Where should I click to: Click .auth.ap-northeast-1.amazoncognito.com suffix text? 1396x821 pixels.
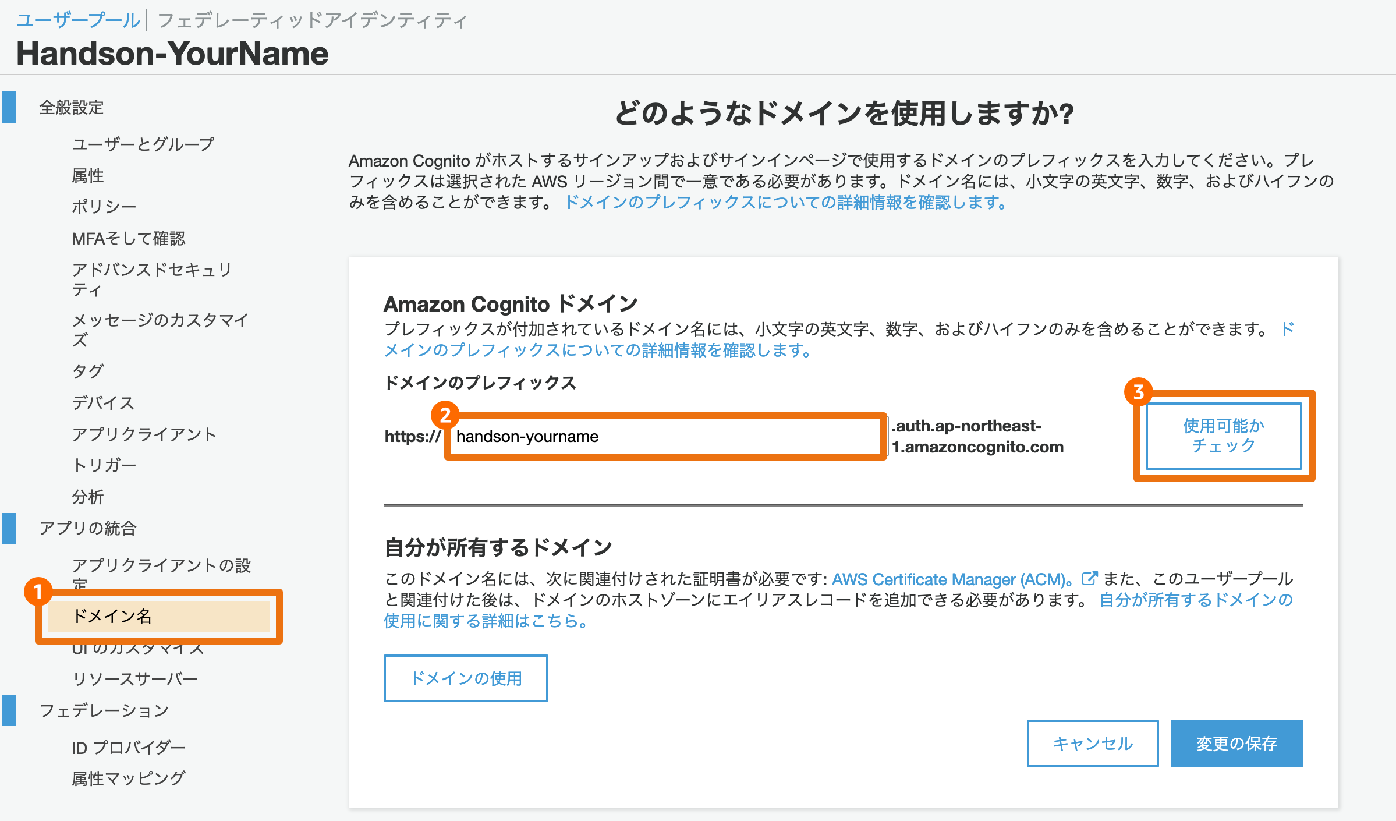tap(977, 437)
